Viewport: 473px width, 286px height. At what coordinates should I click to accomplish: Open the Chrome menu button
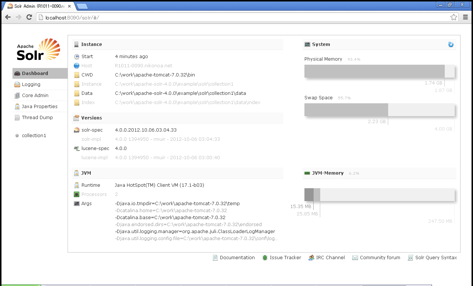465,17
